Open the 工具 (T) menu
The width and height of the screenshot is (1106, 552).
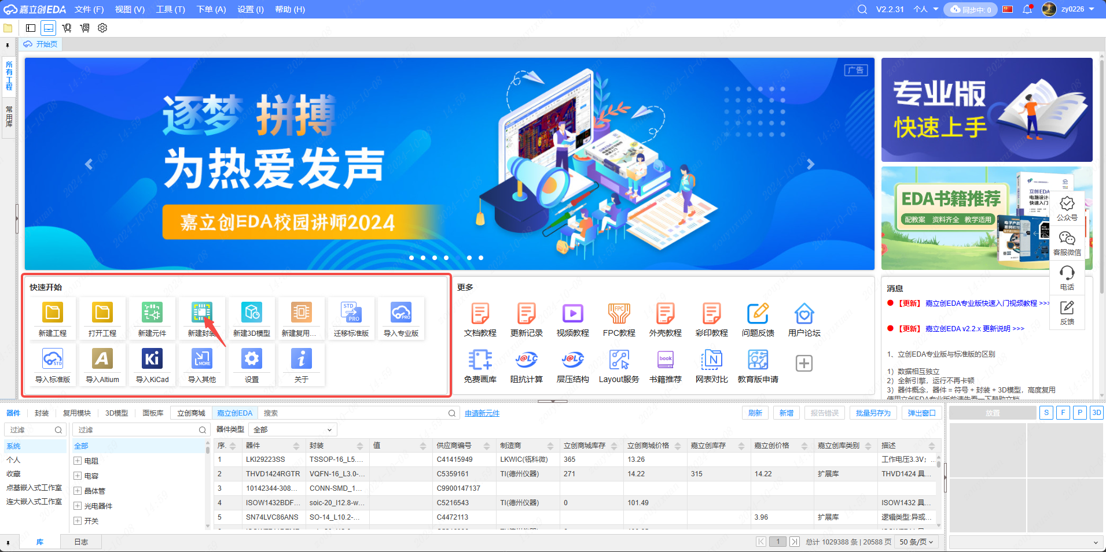coord(170,9)
